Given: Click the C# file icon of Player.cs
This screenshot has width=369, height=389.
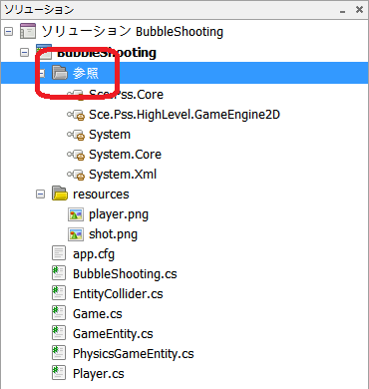Looking at the screenshot, I should 59,373.
